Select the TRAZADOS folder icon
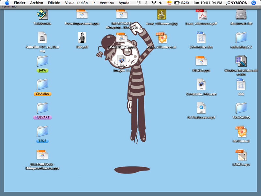The height and width of the screenshot is (196, 261). tap(241, 108)
